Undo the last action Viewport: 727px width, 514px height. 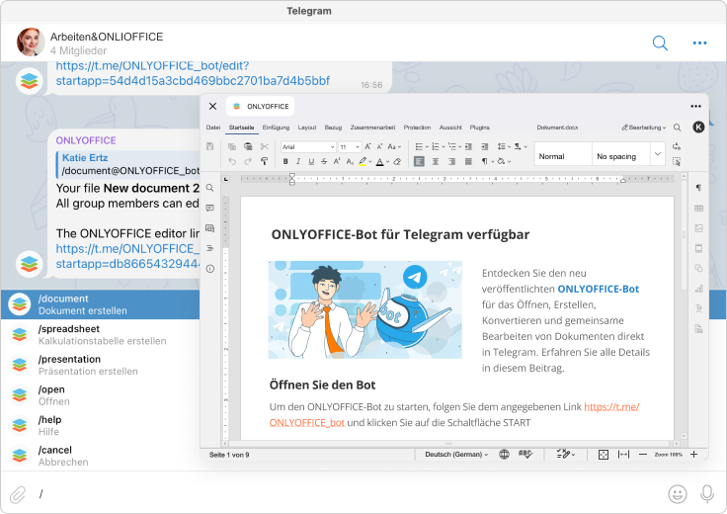coord(232,161)
